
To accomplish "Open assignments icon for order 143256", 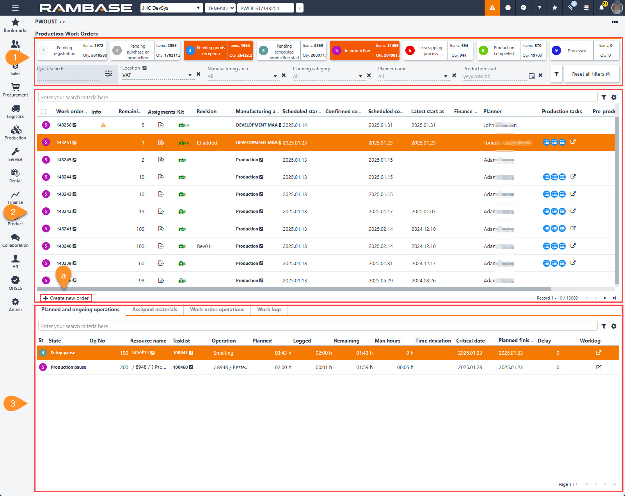I will (161, 125).
